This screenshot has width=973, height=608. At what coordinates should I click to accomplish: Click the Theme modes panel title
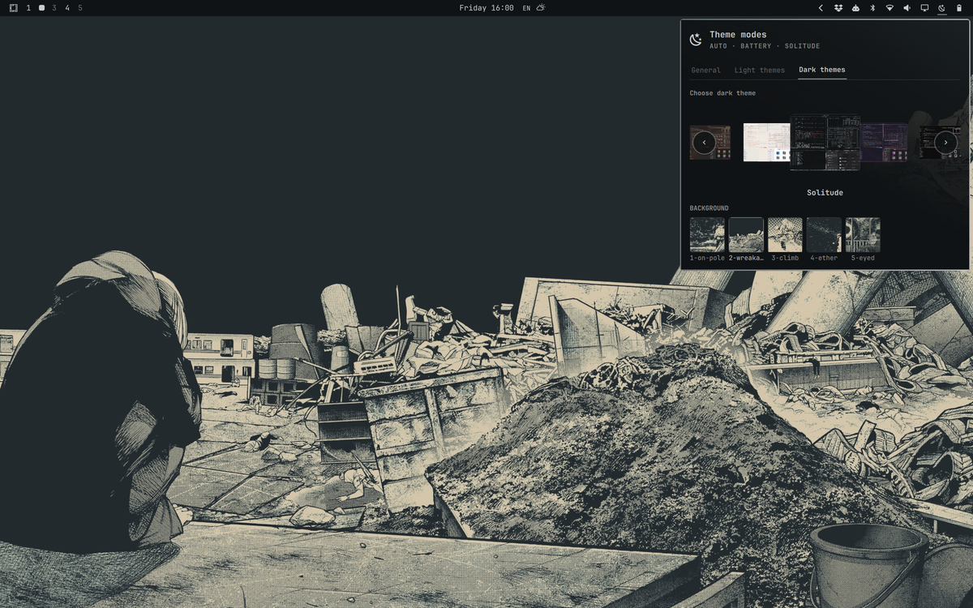click(738, 35)
